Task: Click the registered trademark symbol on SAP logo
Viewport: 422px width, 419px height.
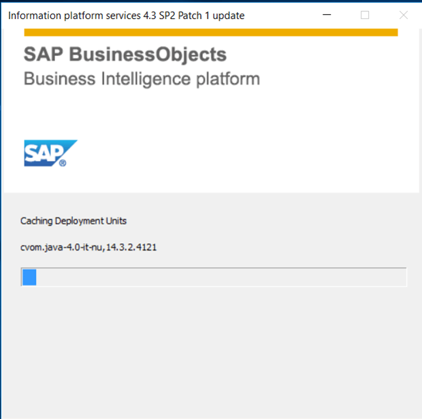Action: (x=63, y=163)
